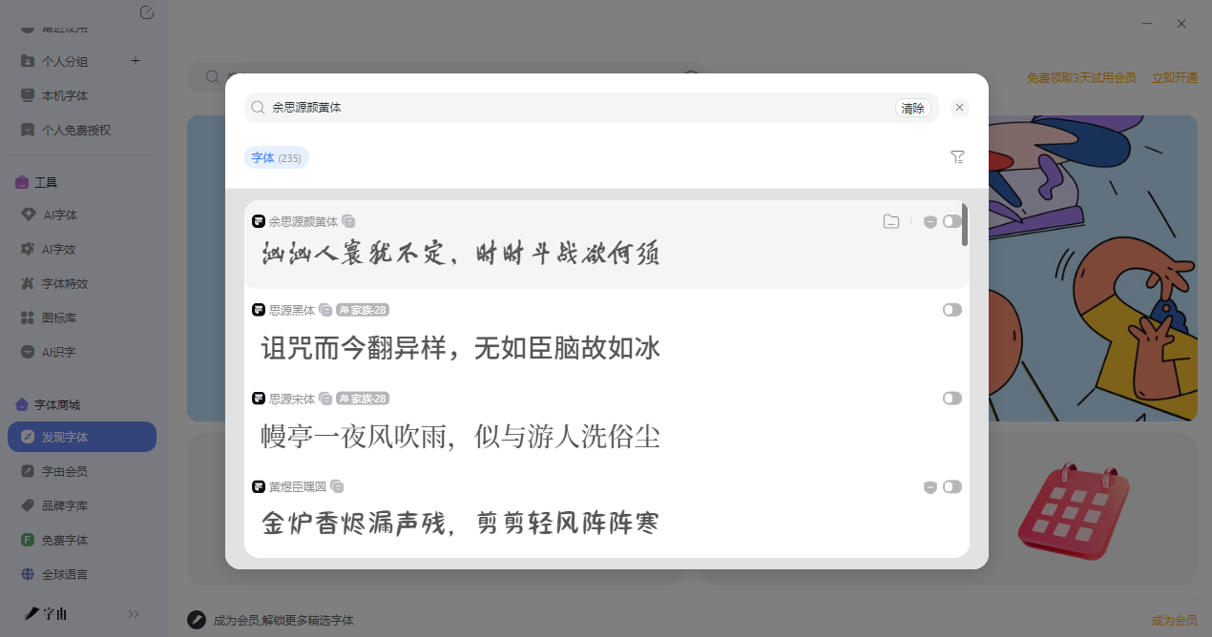
Task: Click copy icon next to 思源黑体
Action: coord(325,310)
